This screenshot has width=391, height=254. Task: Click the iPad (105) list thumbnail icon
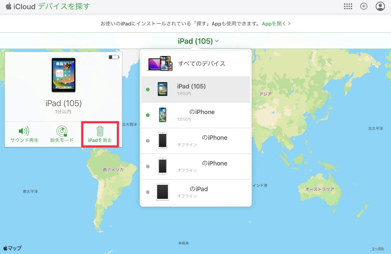[162, 89]
